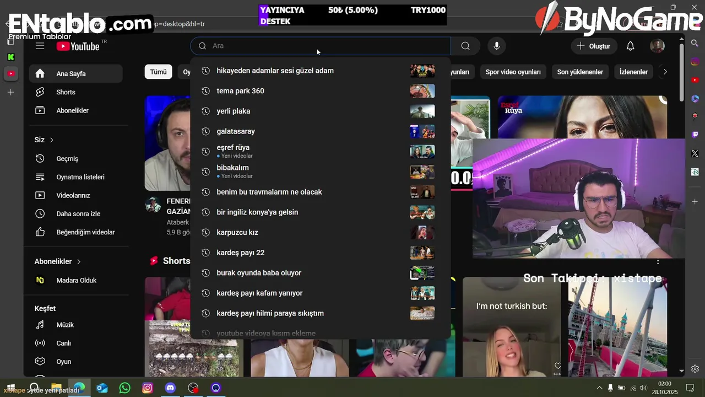Click the search magnifier button right of search box
The height and width of the screenshot is (397, 705).
click(x=465, y=46)
